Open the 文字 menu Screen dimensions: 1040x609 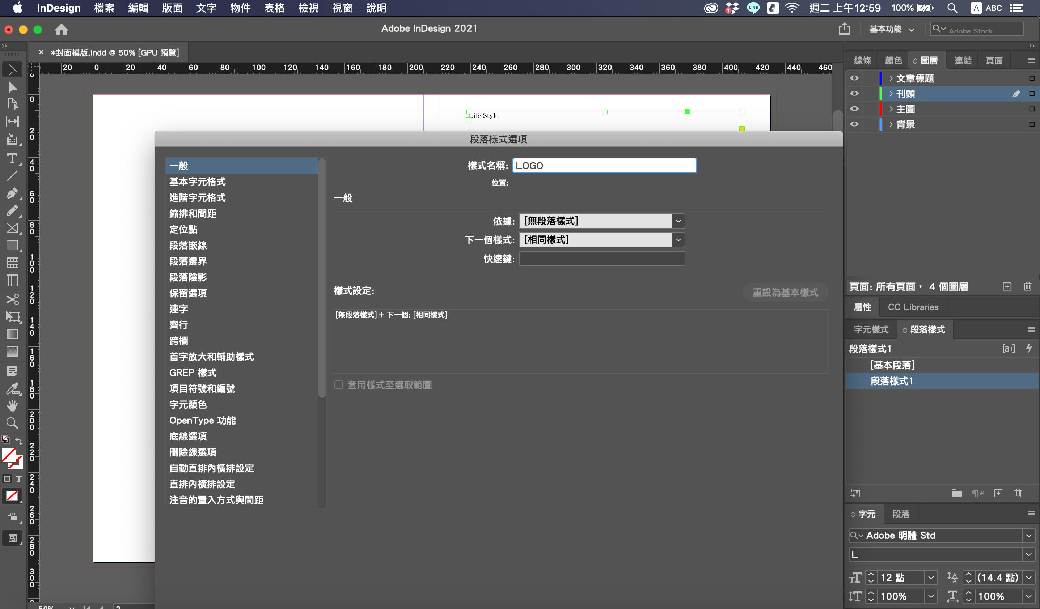click(x=206, y=8)
